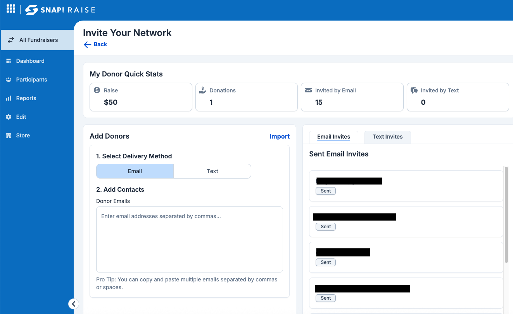Screen dimensions: 513x314
Task: Click the Snap! Raise logo
Action: click(x=60, y=10)
